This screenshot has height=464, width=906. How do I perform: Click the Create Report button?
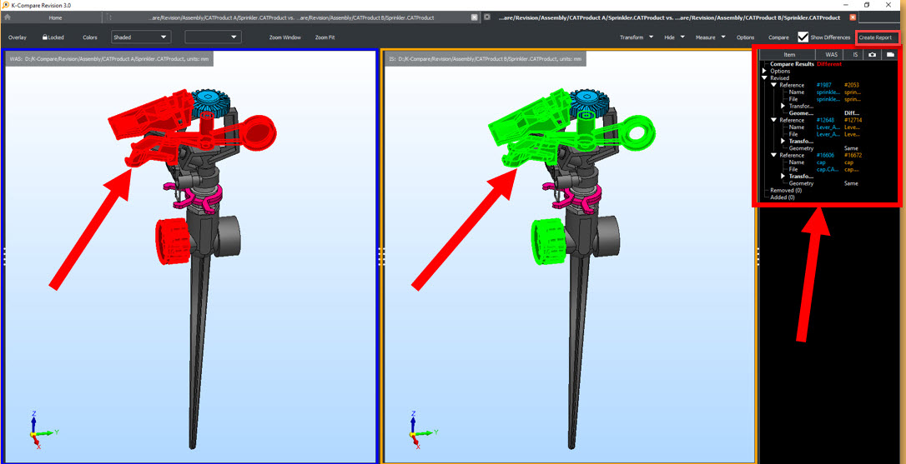875,37
